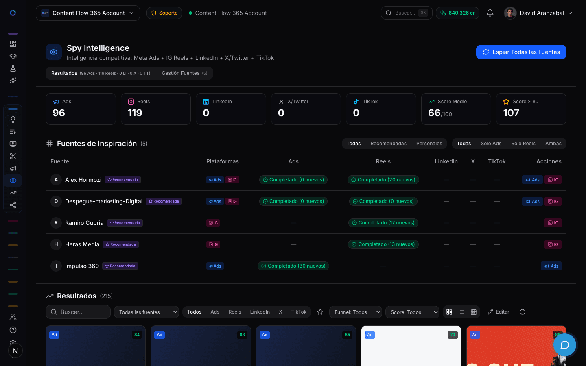Spy IG for Ramiro Cubria
The height and width of the screenshot is (366, 586).
click(553, 223)
